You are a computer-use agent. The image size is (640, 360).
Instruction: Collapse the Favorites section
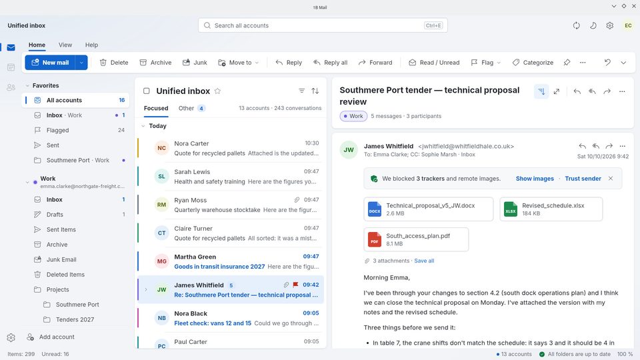27,86
